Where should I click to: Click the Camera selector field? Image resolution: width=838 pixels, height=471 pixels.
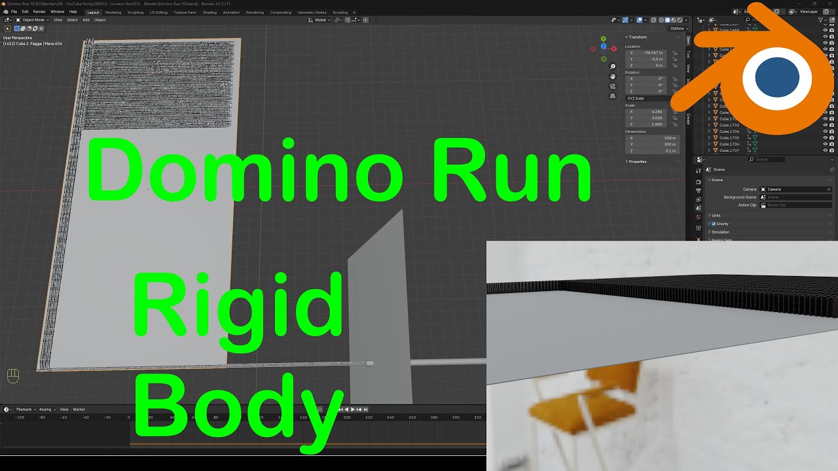coord(795,189)
